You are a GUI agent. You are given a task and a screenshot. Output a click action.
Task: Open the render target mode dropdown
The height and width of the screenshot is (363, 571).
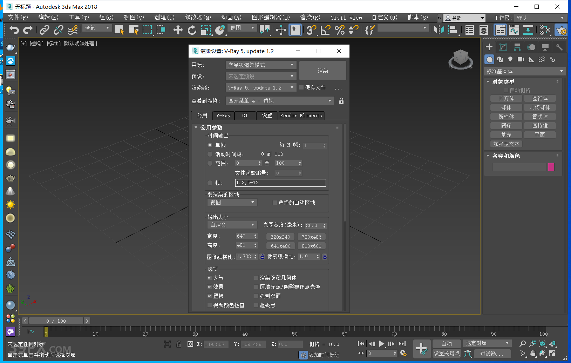(x=261, y=65)
